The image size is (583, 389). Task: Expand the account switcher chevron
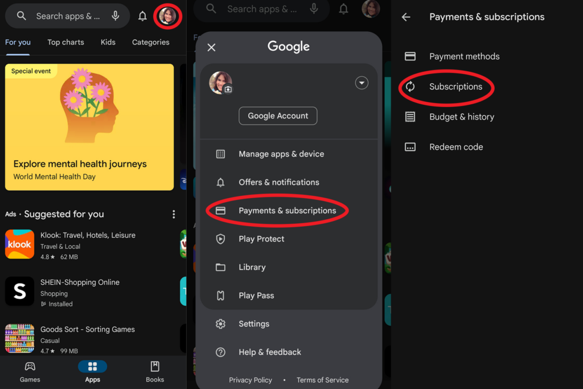pos(362,83)
